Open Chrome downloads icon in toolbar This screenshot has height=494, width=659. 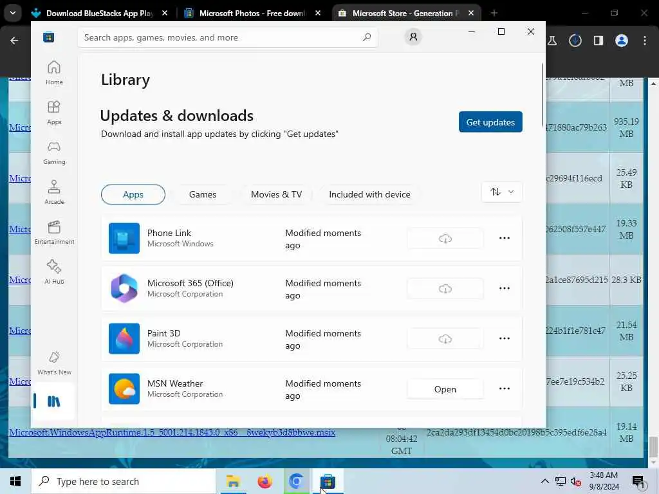tap(575, 41)
